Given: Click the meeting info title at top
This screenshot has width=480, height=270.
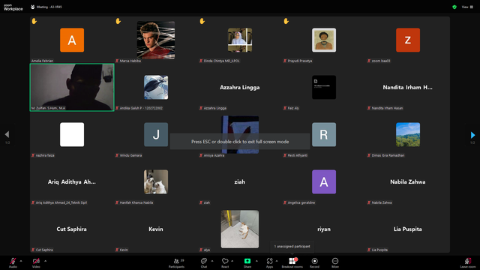Looking at the screenshot, I should pyautogui.click(x=46, y=7).
